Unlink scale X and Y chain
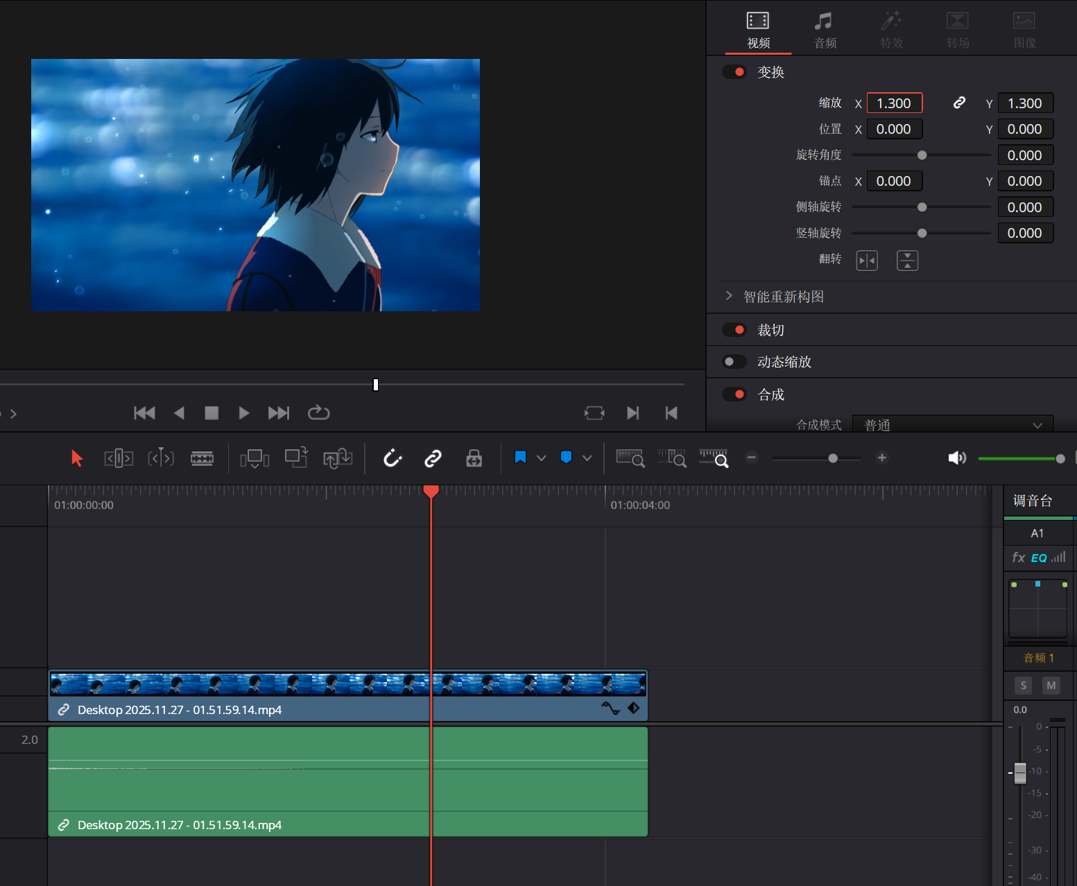Viewport: 1077px width, 886px height. point(959,103)
